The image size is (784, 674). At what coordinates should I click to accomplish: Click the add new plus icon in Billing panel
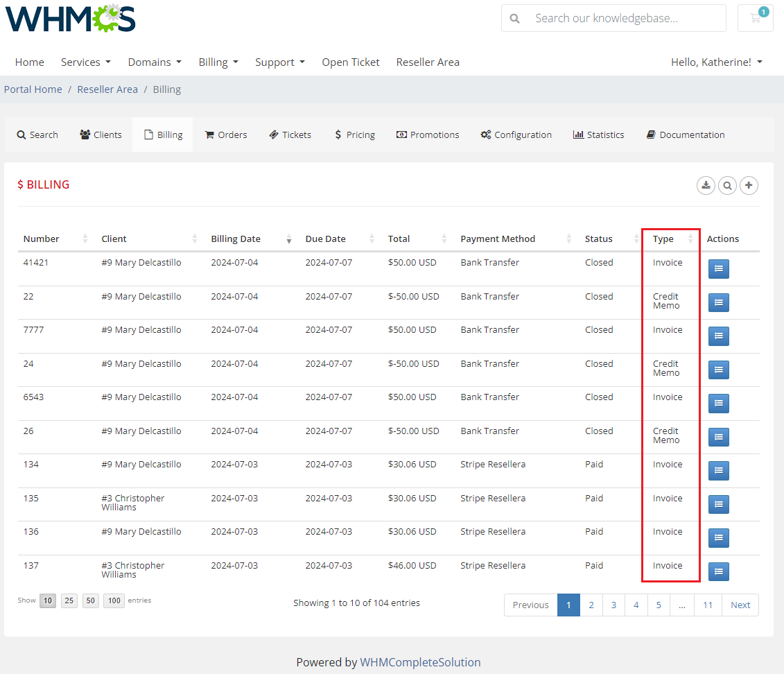pos(749,186)
